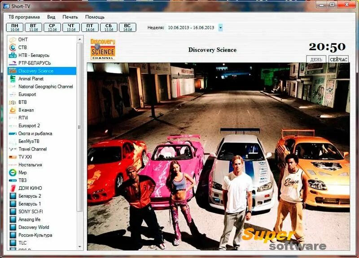Click the СЕЙЧАС button
The height and width of the screenshot is (258, 359).
(339, 60)
